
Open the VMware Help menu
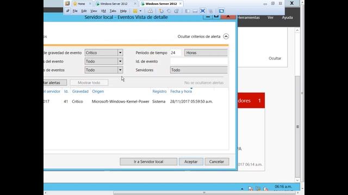point(123,11)
